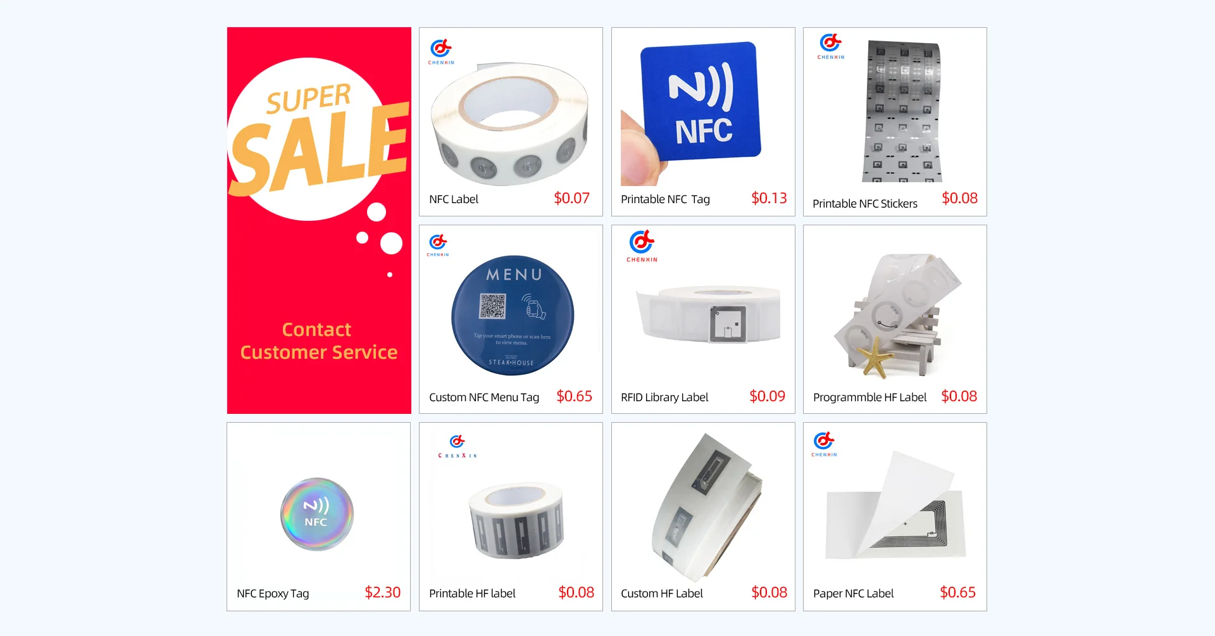Click the $0.13 price of Printable NFC Tag

pyautogui.click(x=769, y=198)
